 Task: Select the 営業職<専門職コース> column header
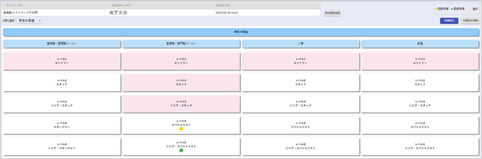click(181, 44)
